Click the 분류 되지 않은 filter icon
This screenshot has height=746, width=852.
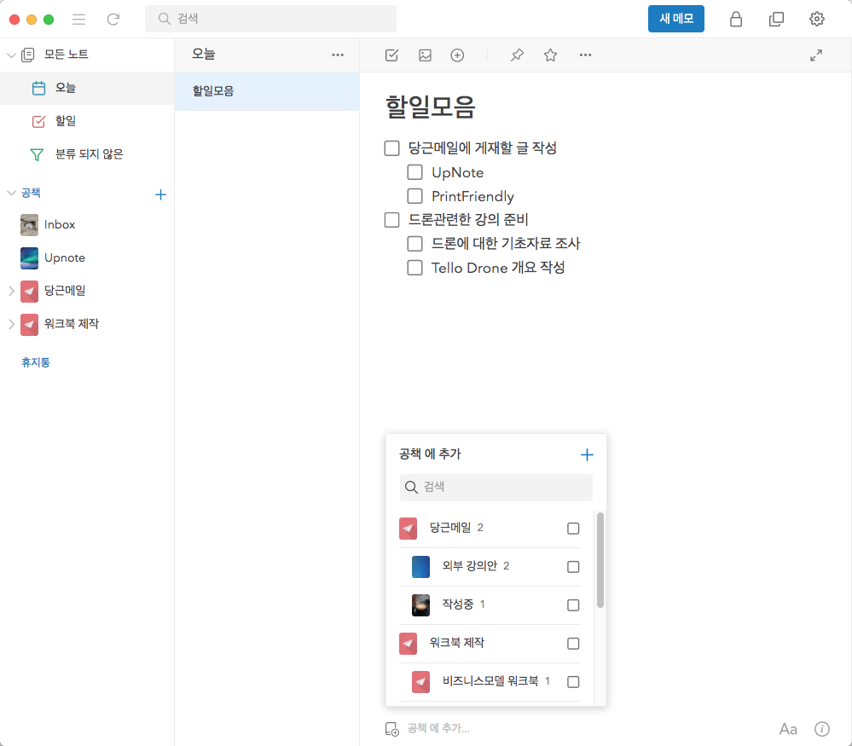click(x=37, y=155)
